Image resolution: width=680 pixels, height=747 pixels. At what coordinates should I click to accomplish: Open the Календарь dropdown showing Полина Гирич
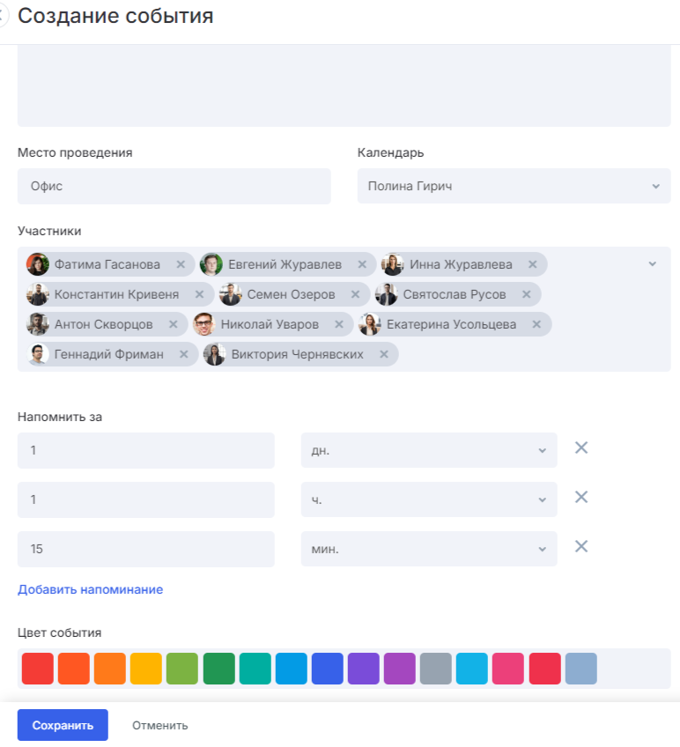tap(514, 186)
